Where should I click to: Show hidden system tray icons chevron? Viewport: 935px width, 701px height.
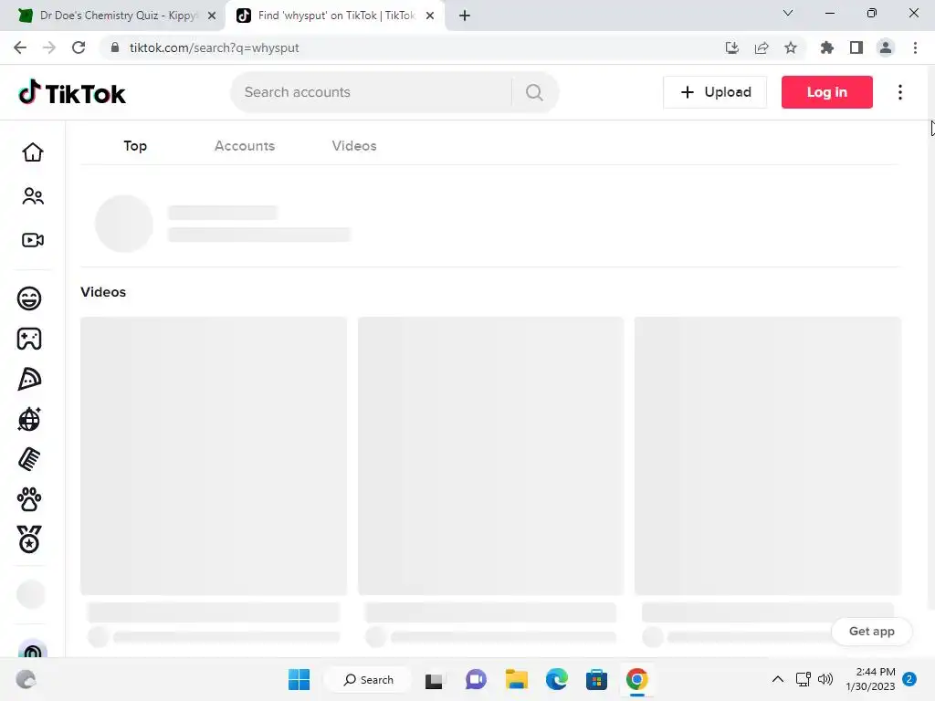tap(778, 679)
